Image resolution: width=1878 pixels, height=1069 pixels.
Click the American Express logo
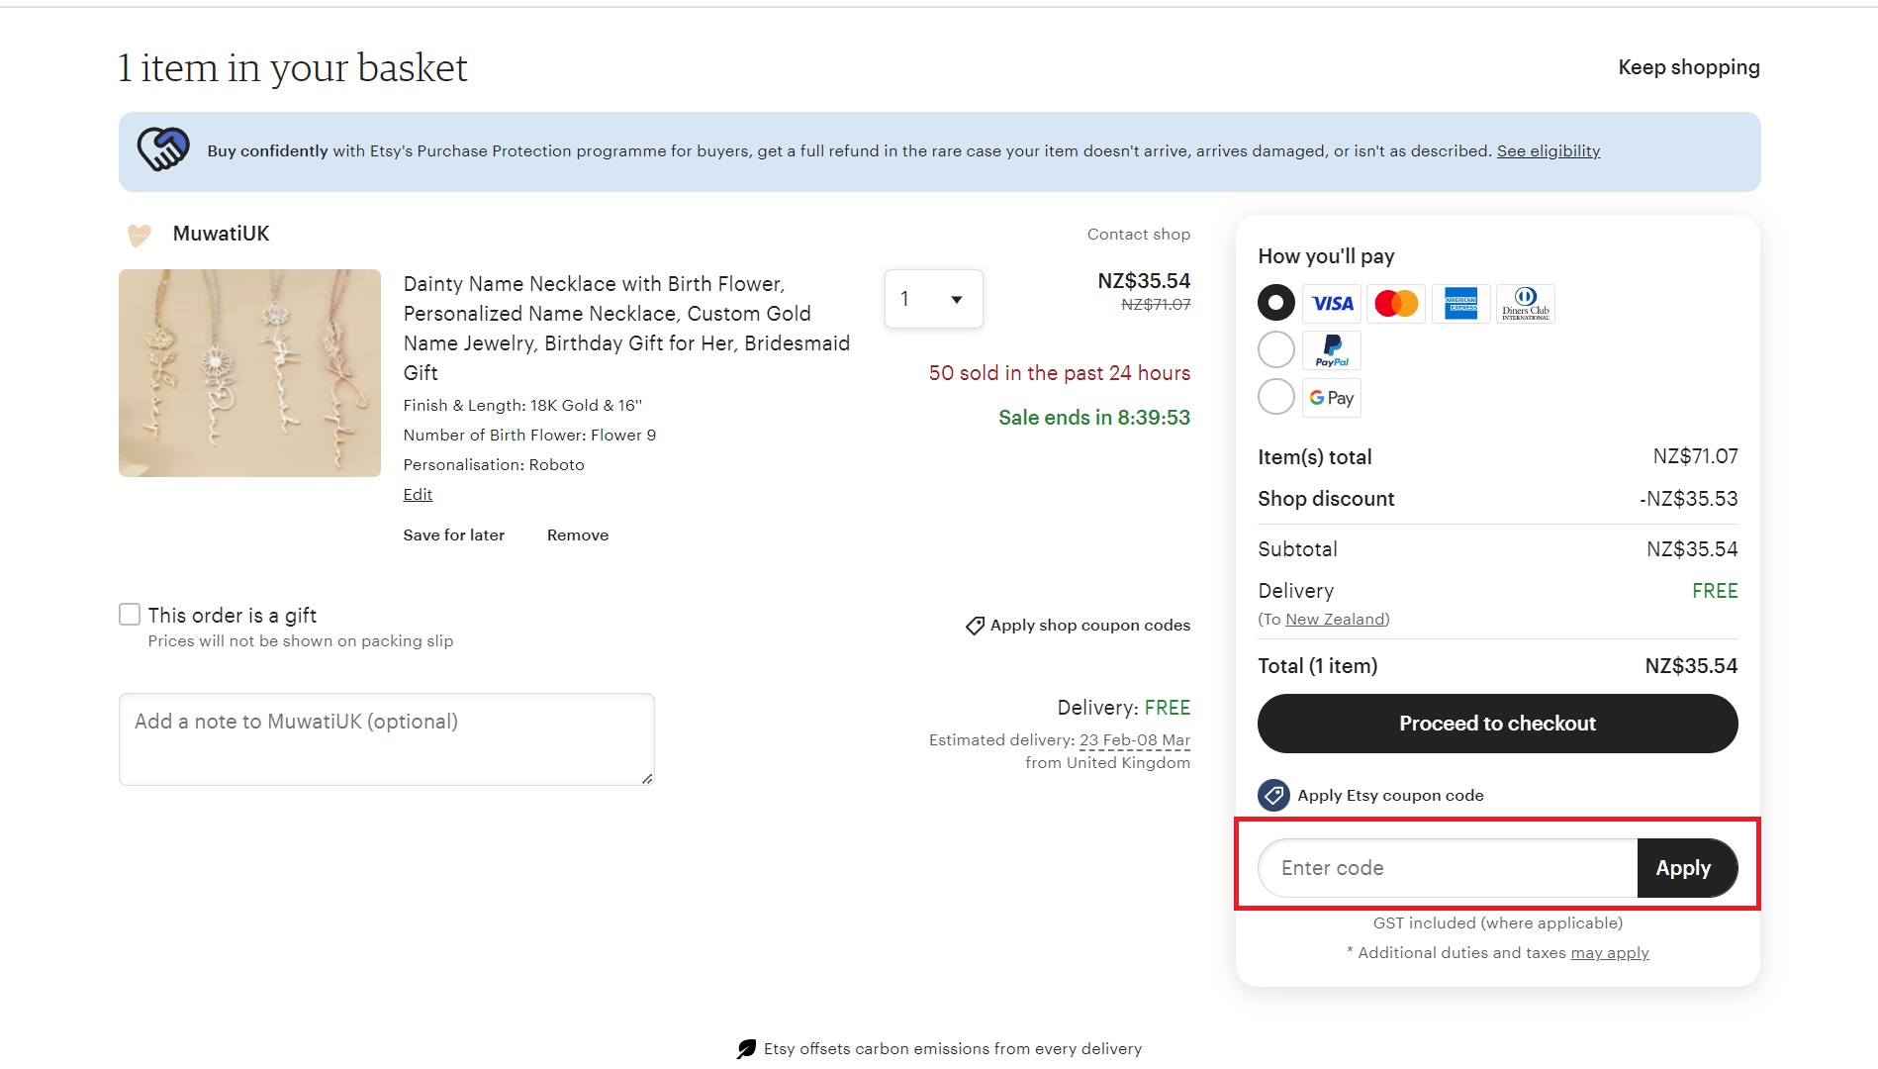pos(1460,304)
